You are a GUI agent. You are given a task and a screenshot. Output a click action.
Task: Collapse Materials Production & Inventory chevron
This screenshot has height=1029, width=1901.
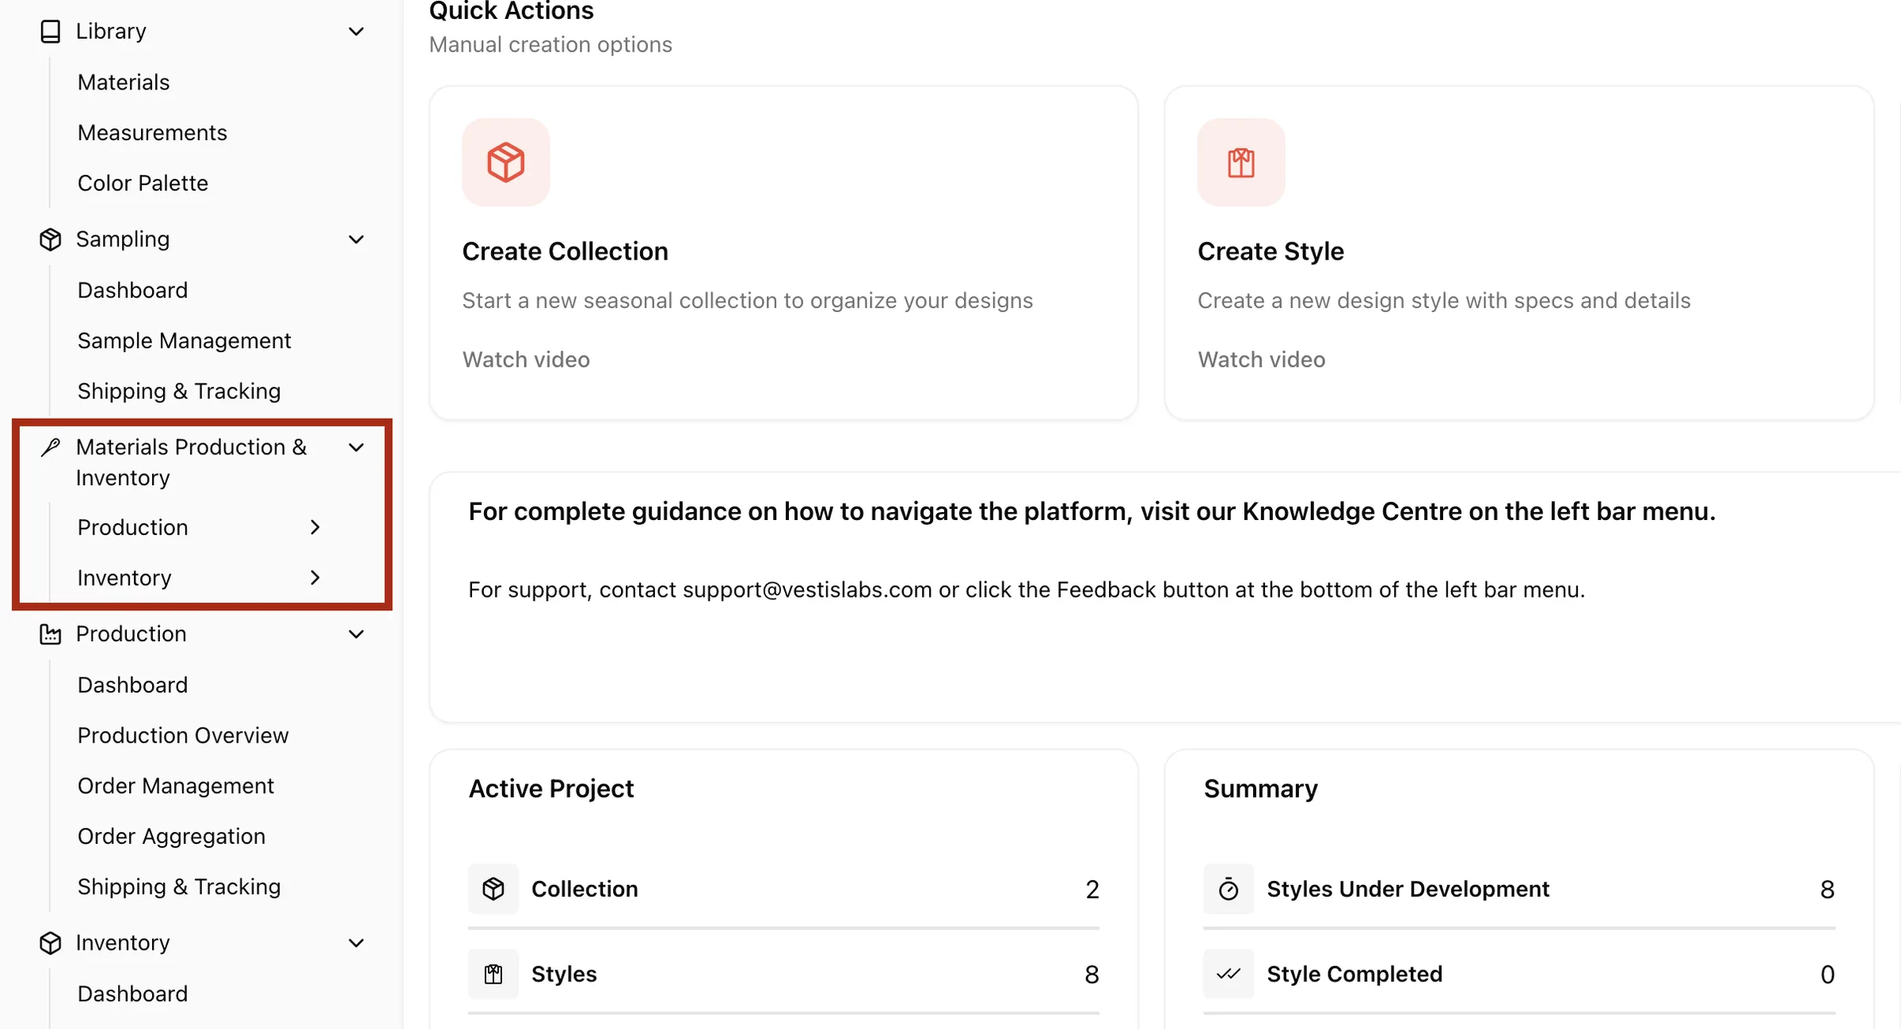point(356,447)
